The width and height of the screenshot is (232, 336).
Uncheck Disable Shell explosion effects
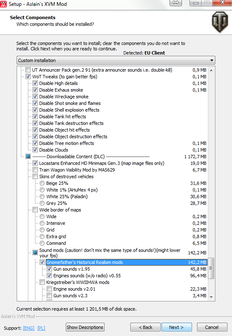[x=35, y=110]
